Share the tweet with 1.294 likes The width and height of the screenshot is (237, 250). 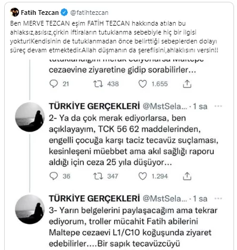(187, 176)
